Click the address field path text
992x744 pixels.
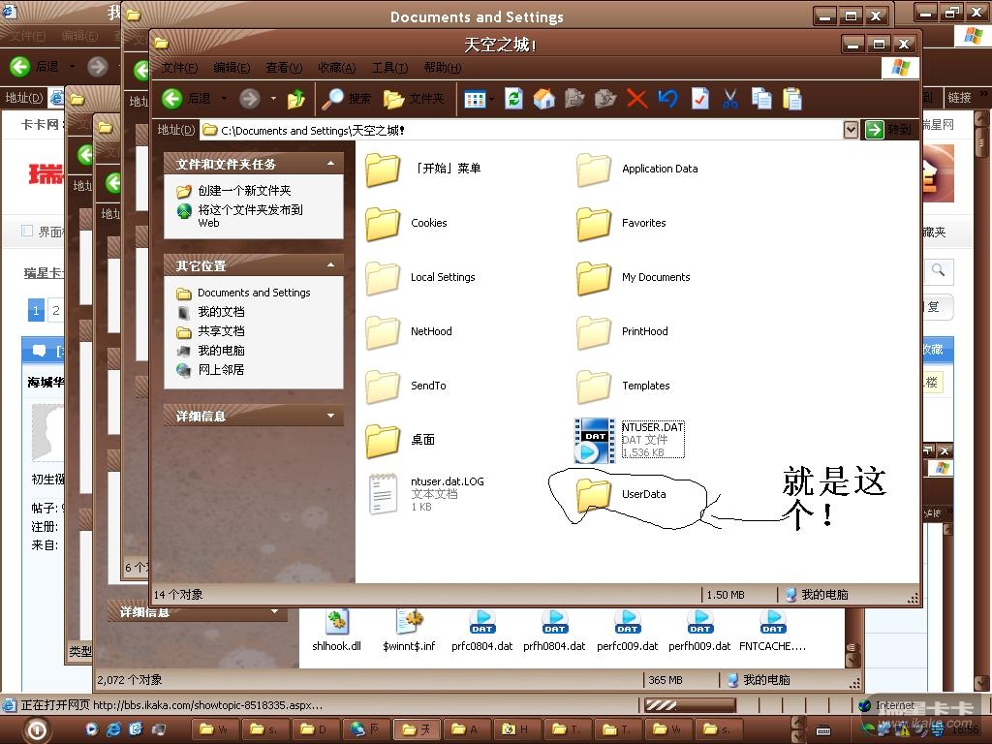pos(313,131)
